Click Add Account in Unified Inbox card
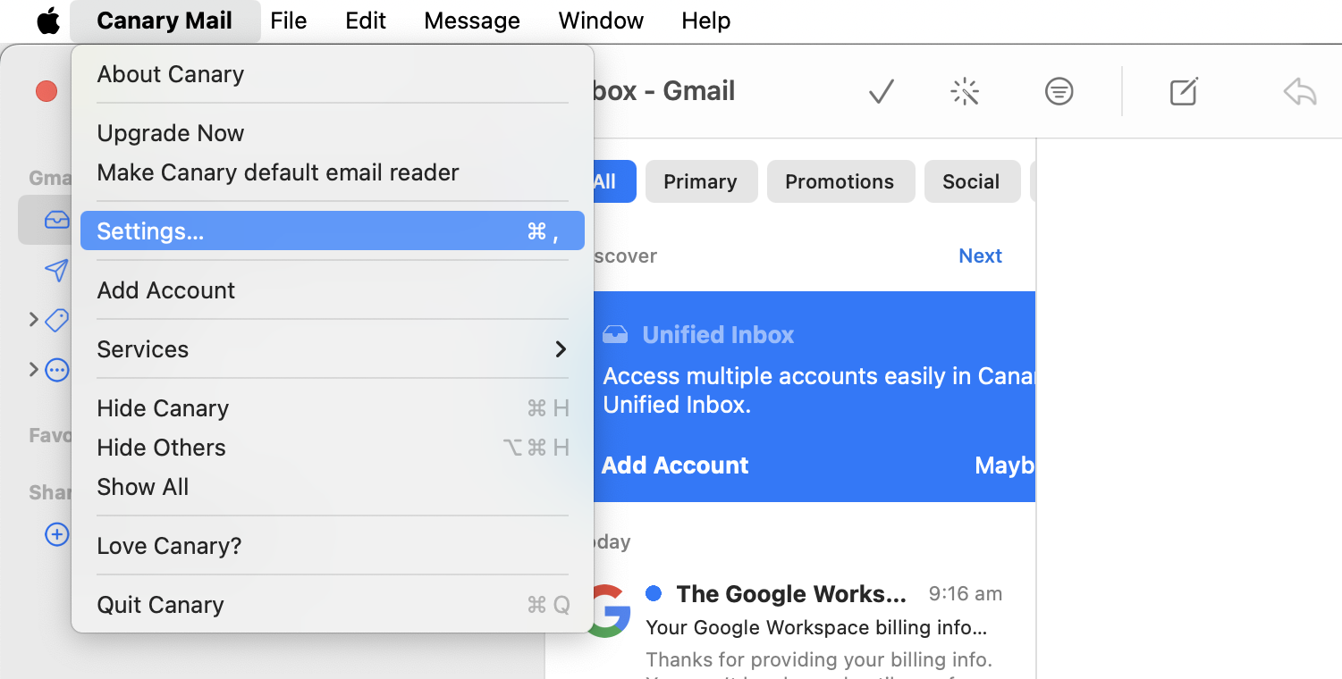 (675, 465)
